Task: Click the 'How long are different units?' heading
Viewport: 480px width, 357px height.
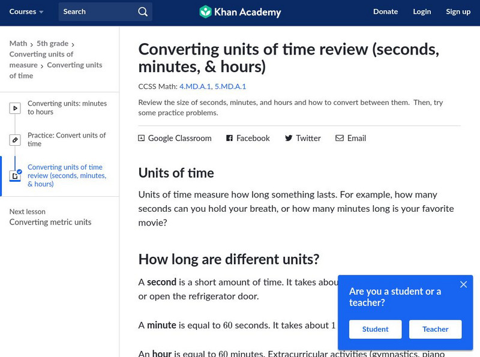Action: pyautogui.click(x=229, y=259)
